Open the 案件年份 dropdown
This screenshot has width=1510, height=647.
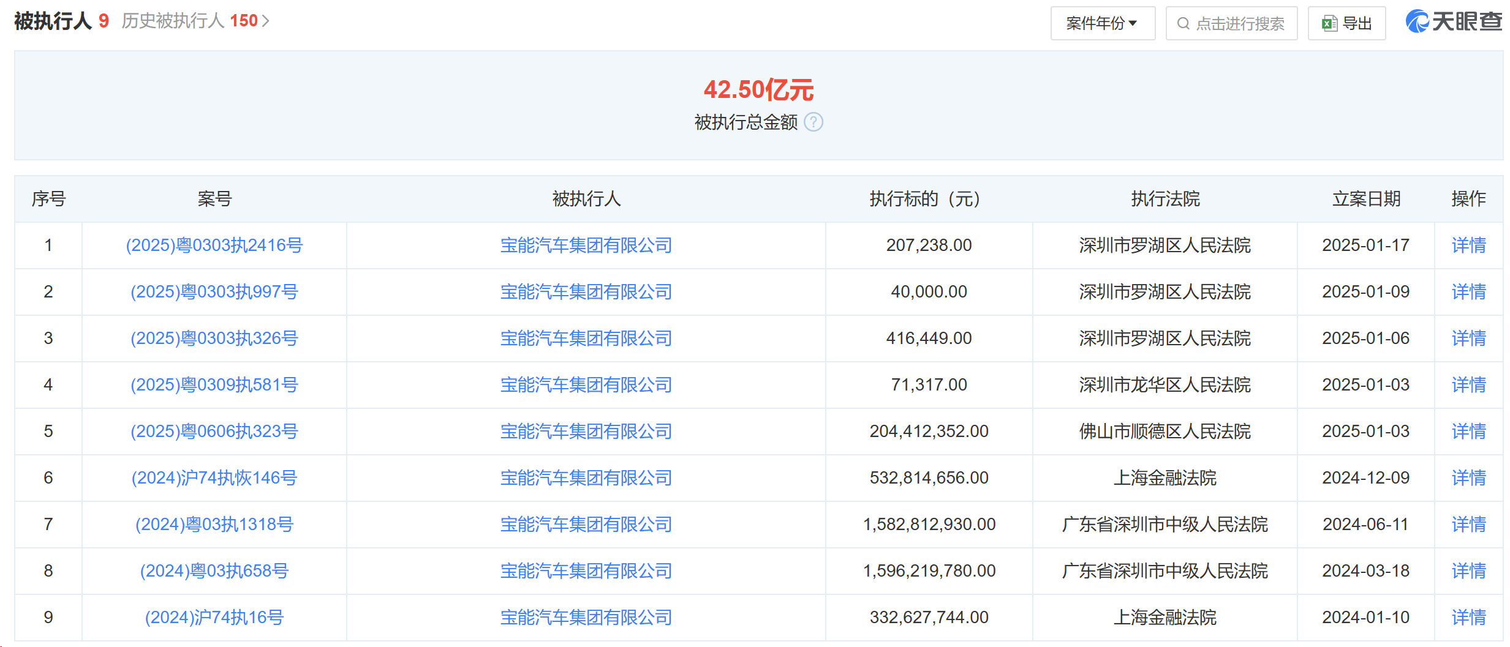[1103, 23]
